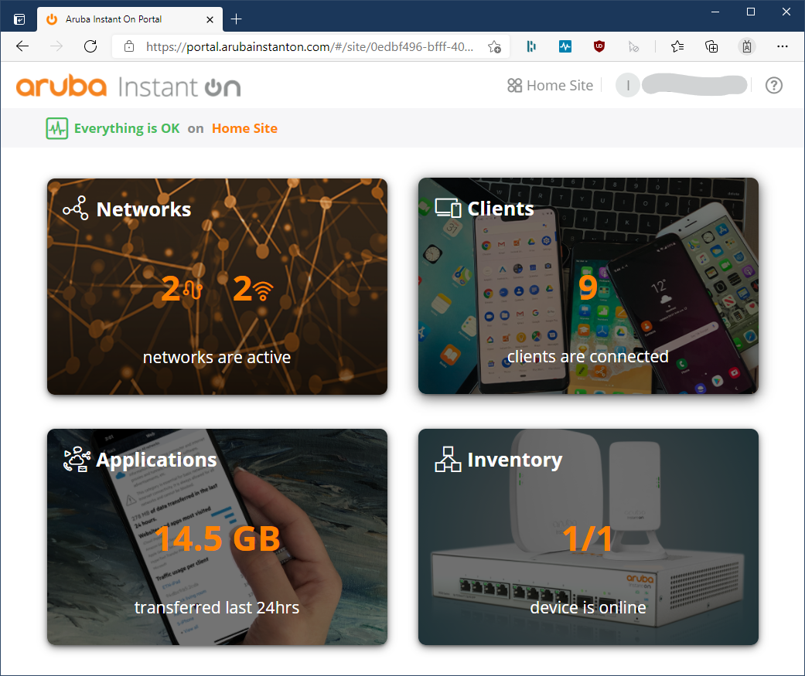Open the tab actions menu icon
Image resolution: width=805 pixels, height=676 pixels.
(19, 19)
